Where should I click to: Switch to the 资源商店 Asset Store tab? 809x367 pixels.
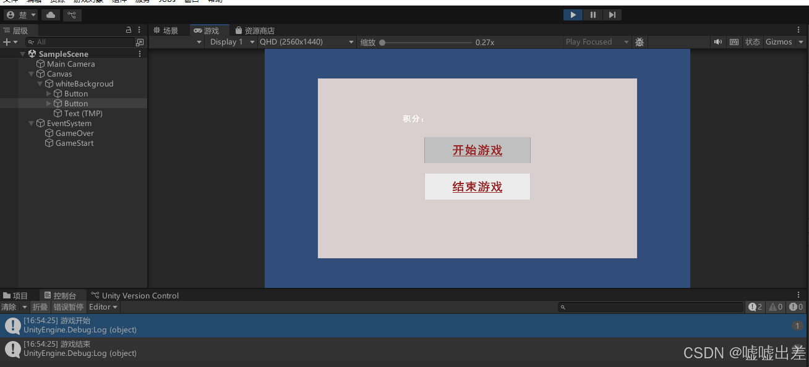(x=254, y=30)
